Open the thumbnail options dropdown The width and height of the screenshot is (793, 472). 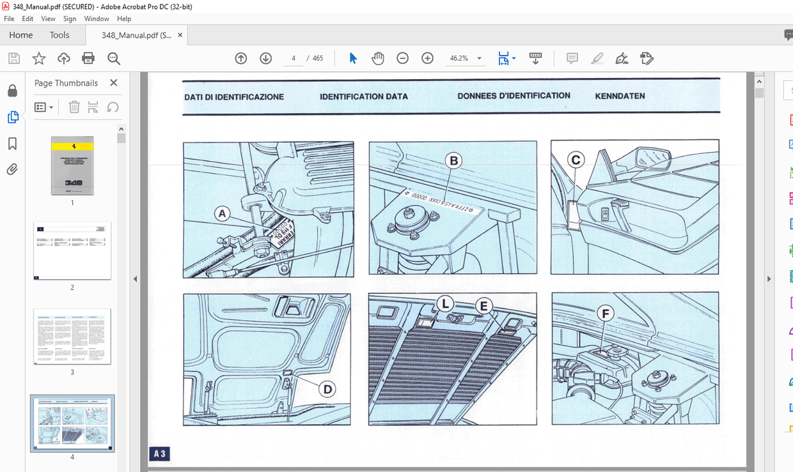[x=44, y=107]
